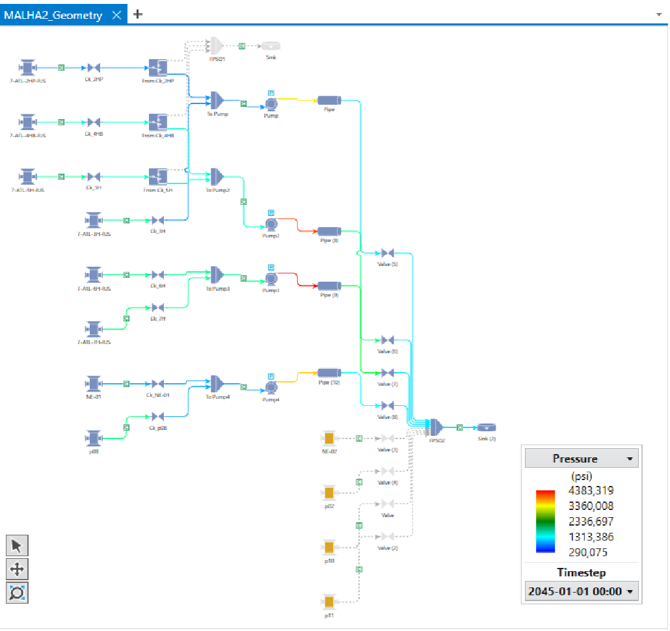Viewport: 670px width, 631px height.
Task: Expand the tab list arrow at top right
Action: [659, 14]
